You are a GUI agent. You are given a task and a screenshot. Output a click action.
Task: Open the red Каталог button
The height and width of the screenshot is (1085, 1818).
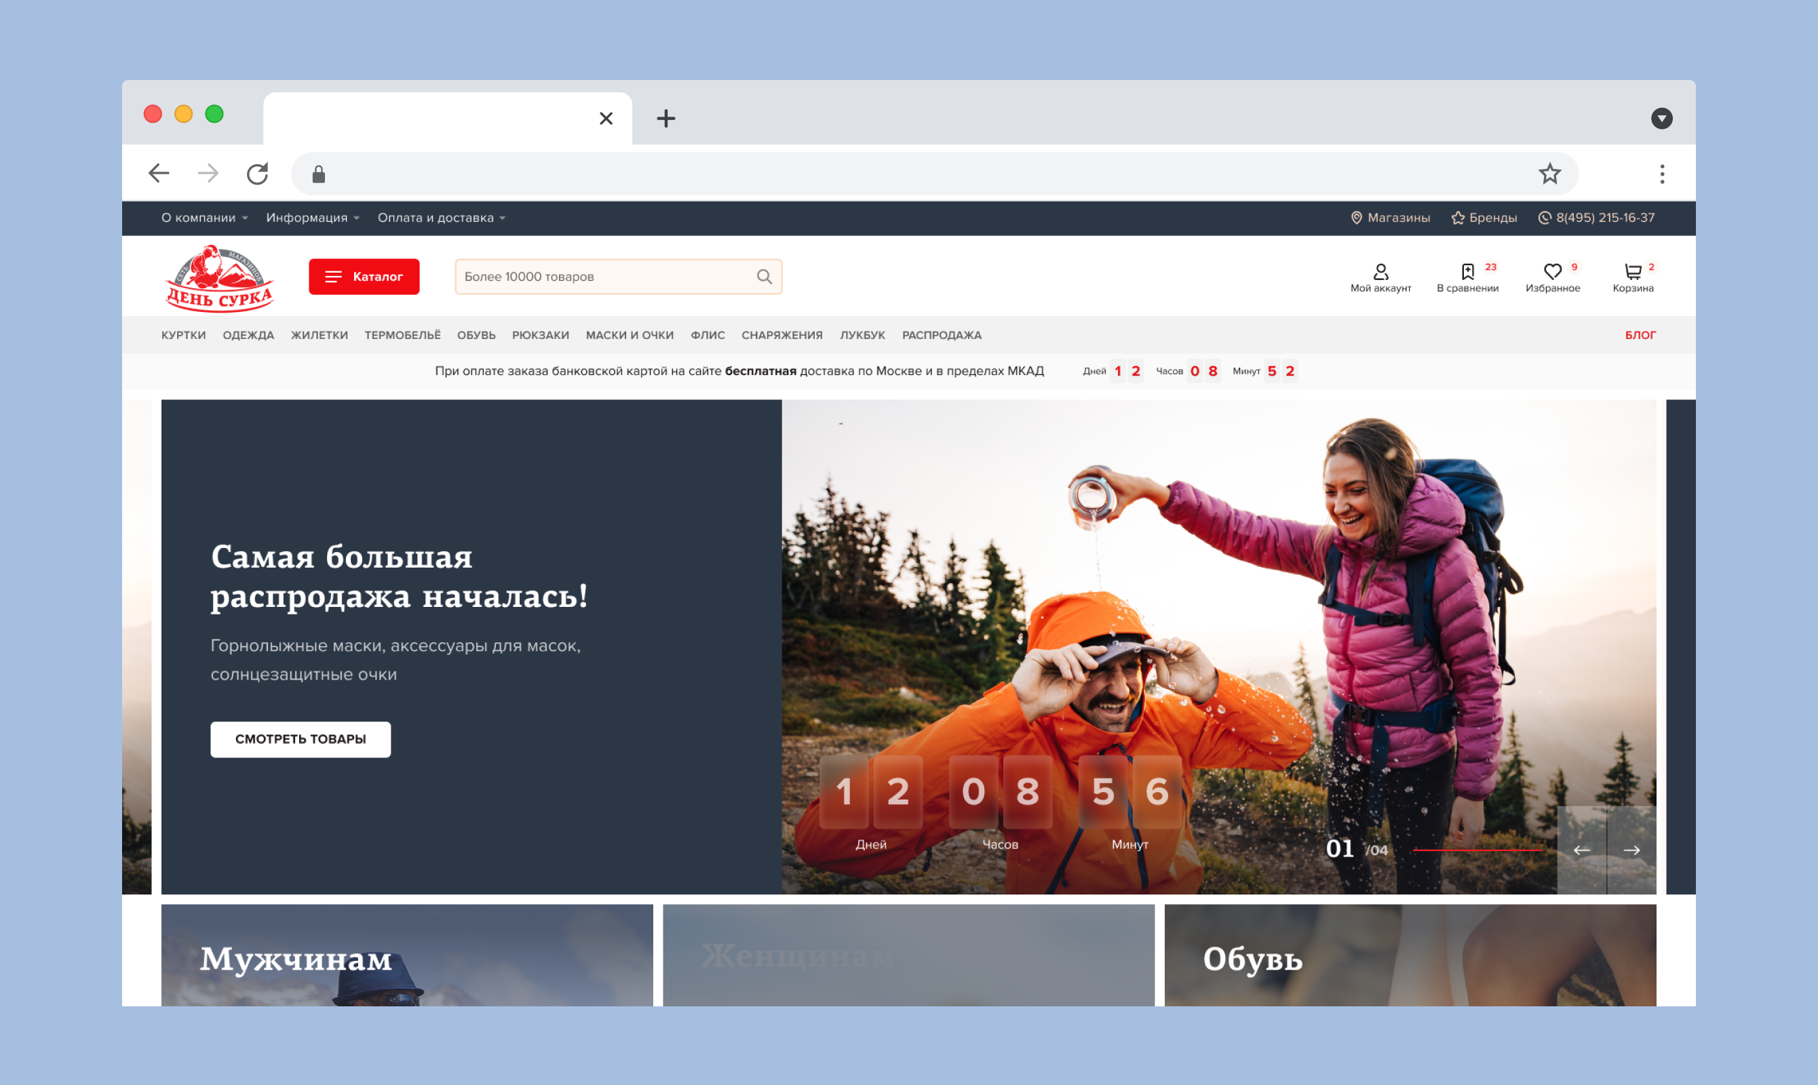[364, 277]
